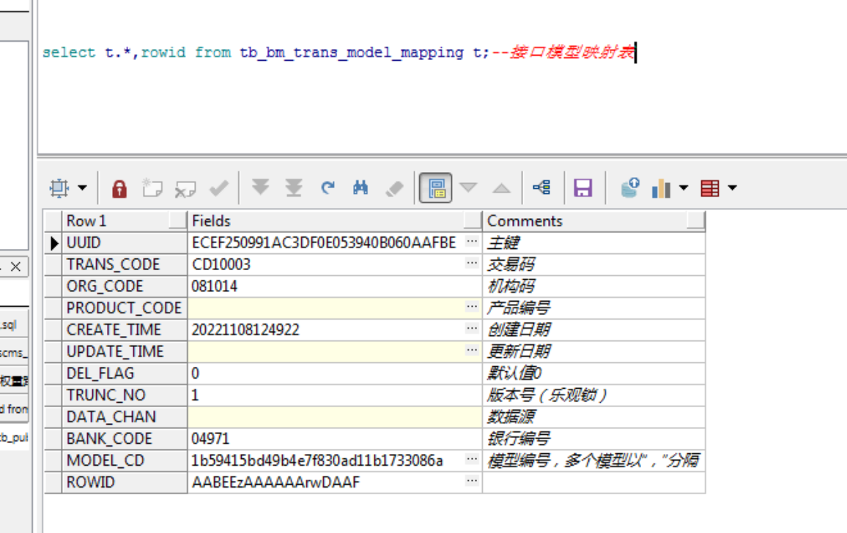The width and height of the screenshot is (847, 533).
Task: Click the empty PRODUCT_CODE field cell
Action: click(326, 308)
